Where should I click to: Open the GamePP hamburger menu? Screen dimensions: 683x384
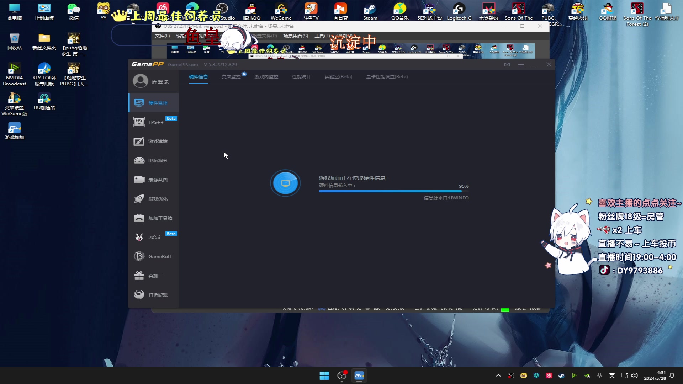(521, 64)
